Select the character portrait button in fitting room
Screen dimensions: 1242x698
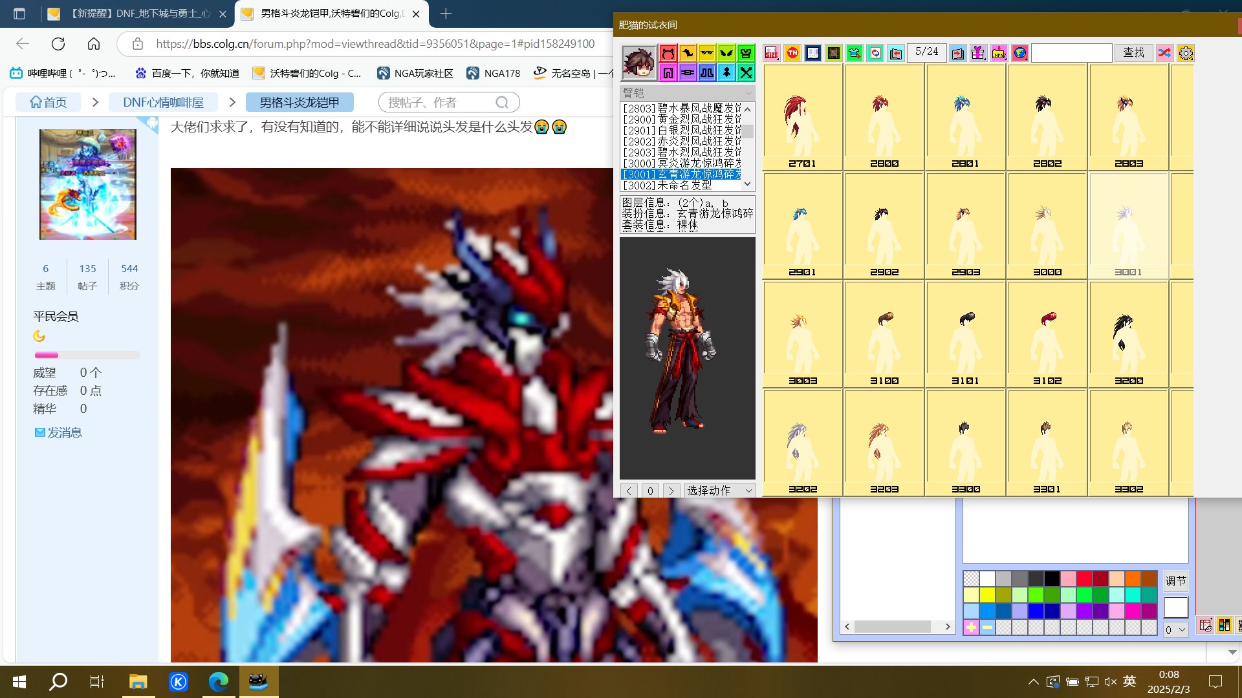(x=638, y=63)
